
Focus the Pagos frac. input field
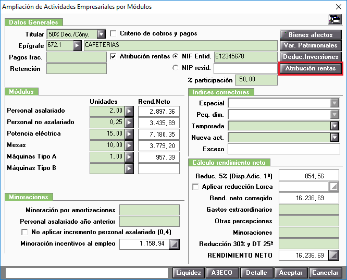coord(77,57)
